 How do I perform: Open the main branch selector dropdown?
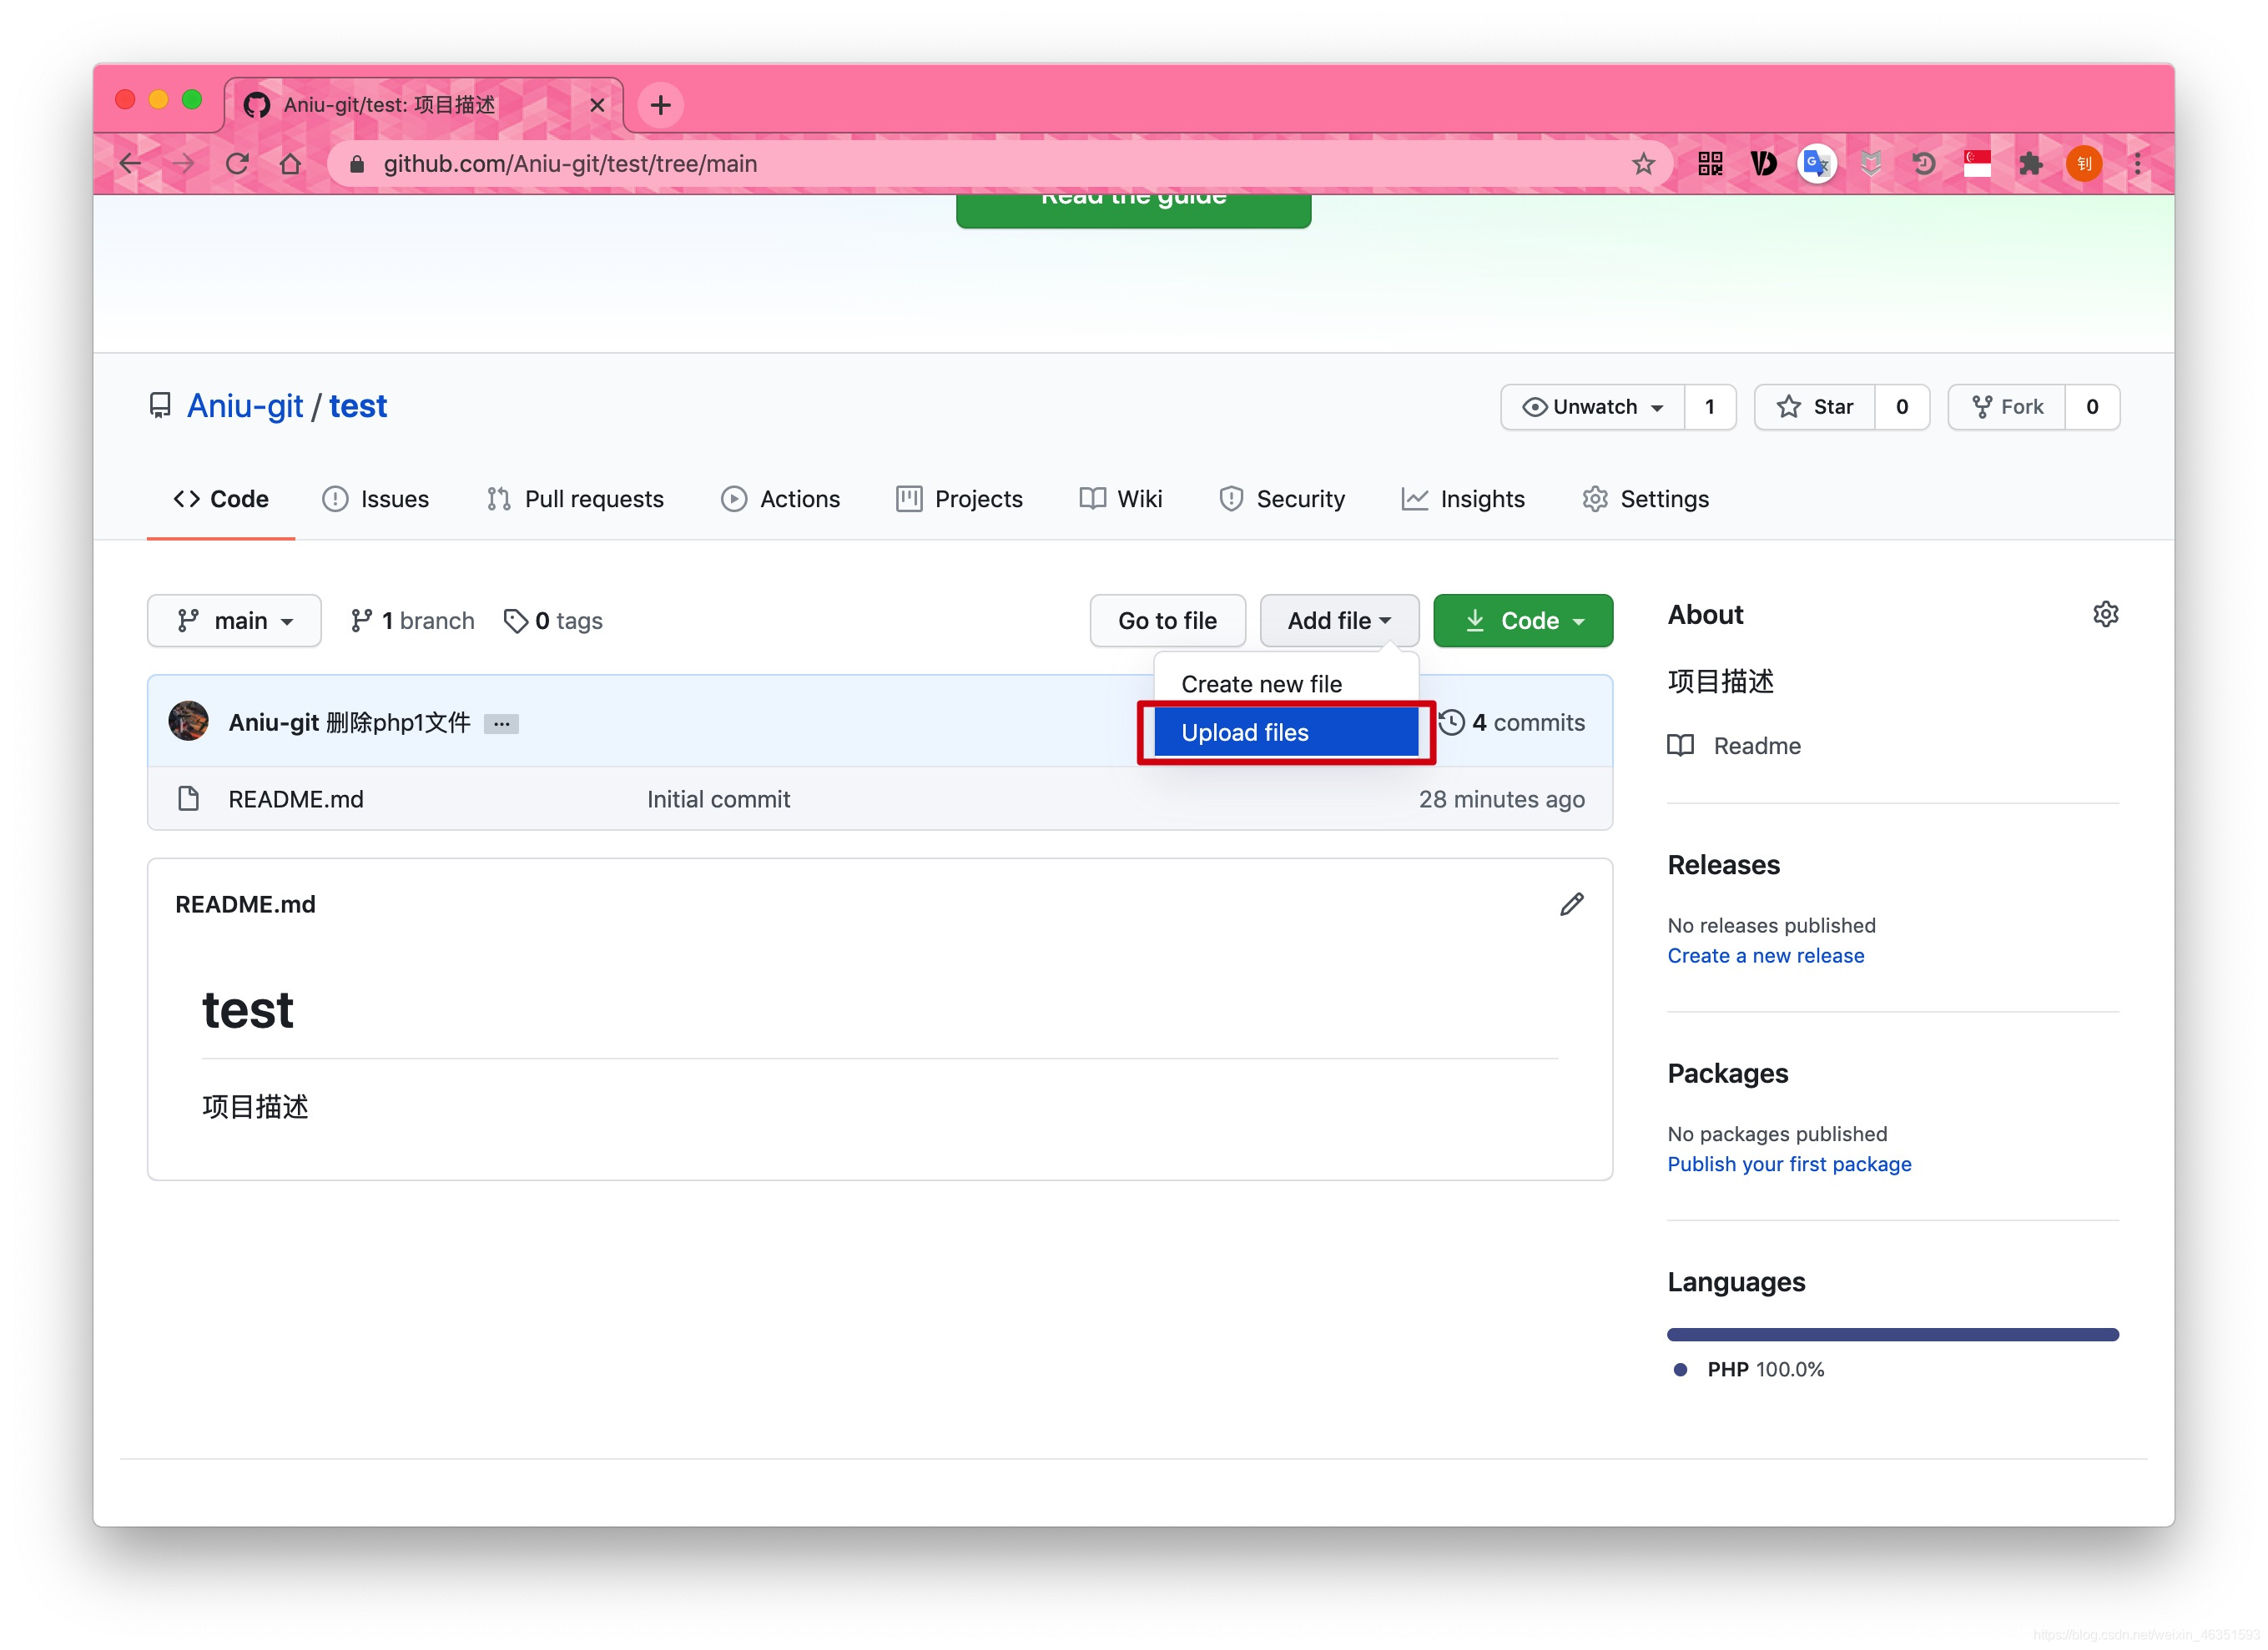pyautogui.click(x=234, y=621)
